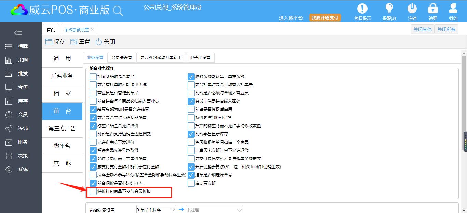467x213 pixels.
Task: Toggle 相同商品时是否累加 checkbox
Action: click(x=93, y=77)
